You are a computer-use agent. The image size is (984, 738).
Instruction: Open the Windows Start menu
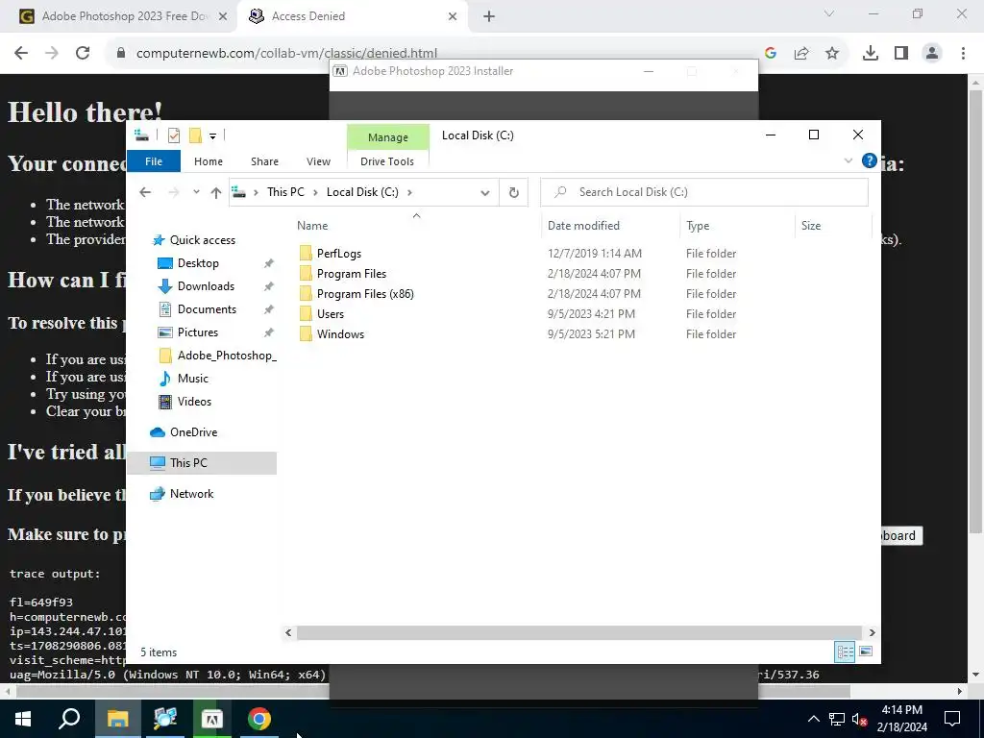[x=23, y=719]
